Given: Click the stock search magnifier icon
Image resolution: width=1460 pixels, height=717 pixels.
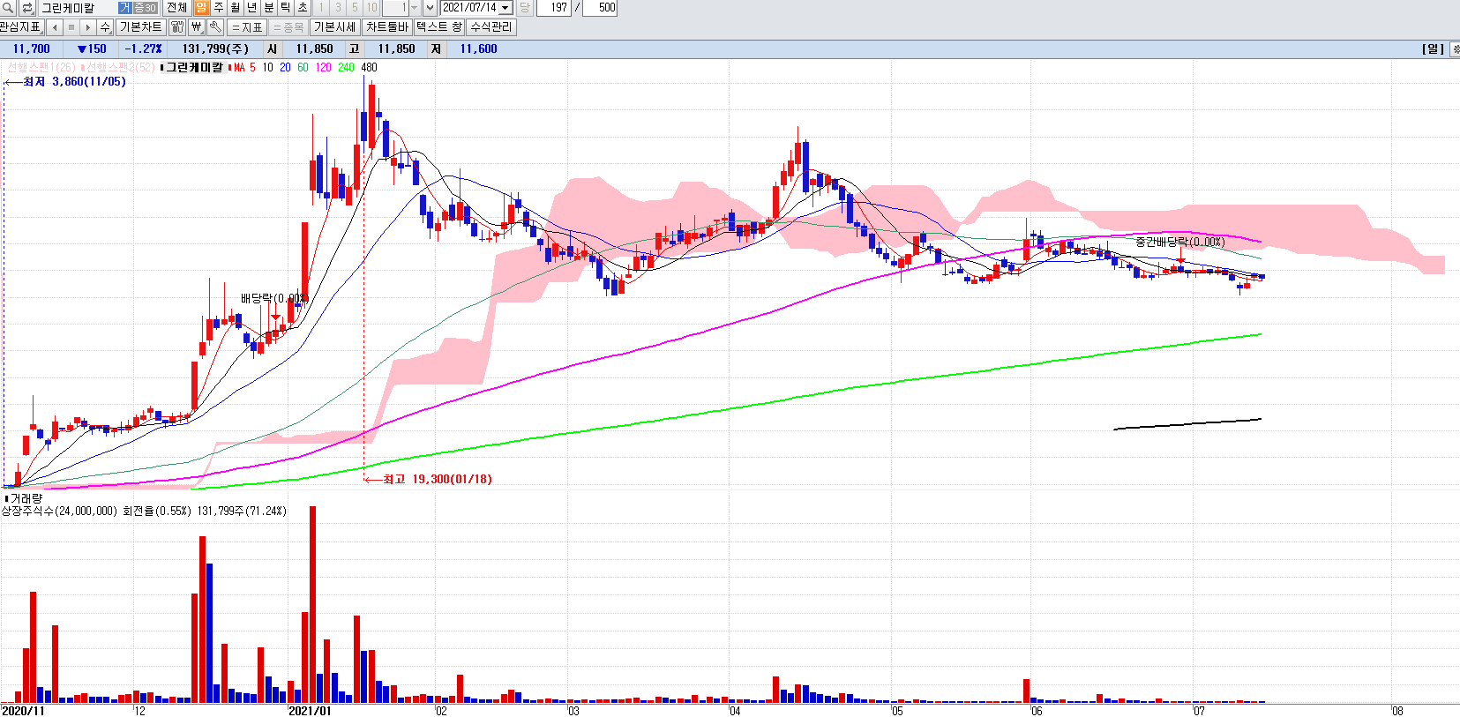Looking at the screenshot, I should (x=8, y=8).
